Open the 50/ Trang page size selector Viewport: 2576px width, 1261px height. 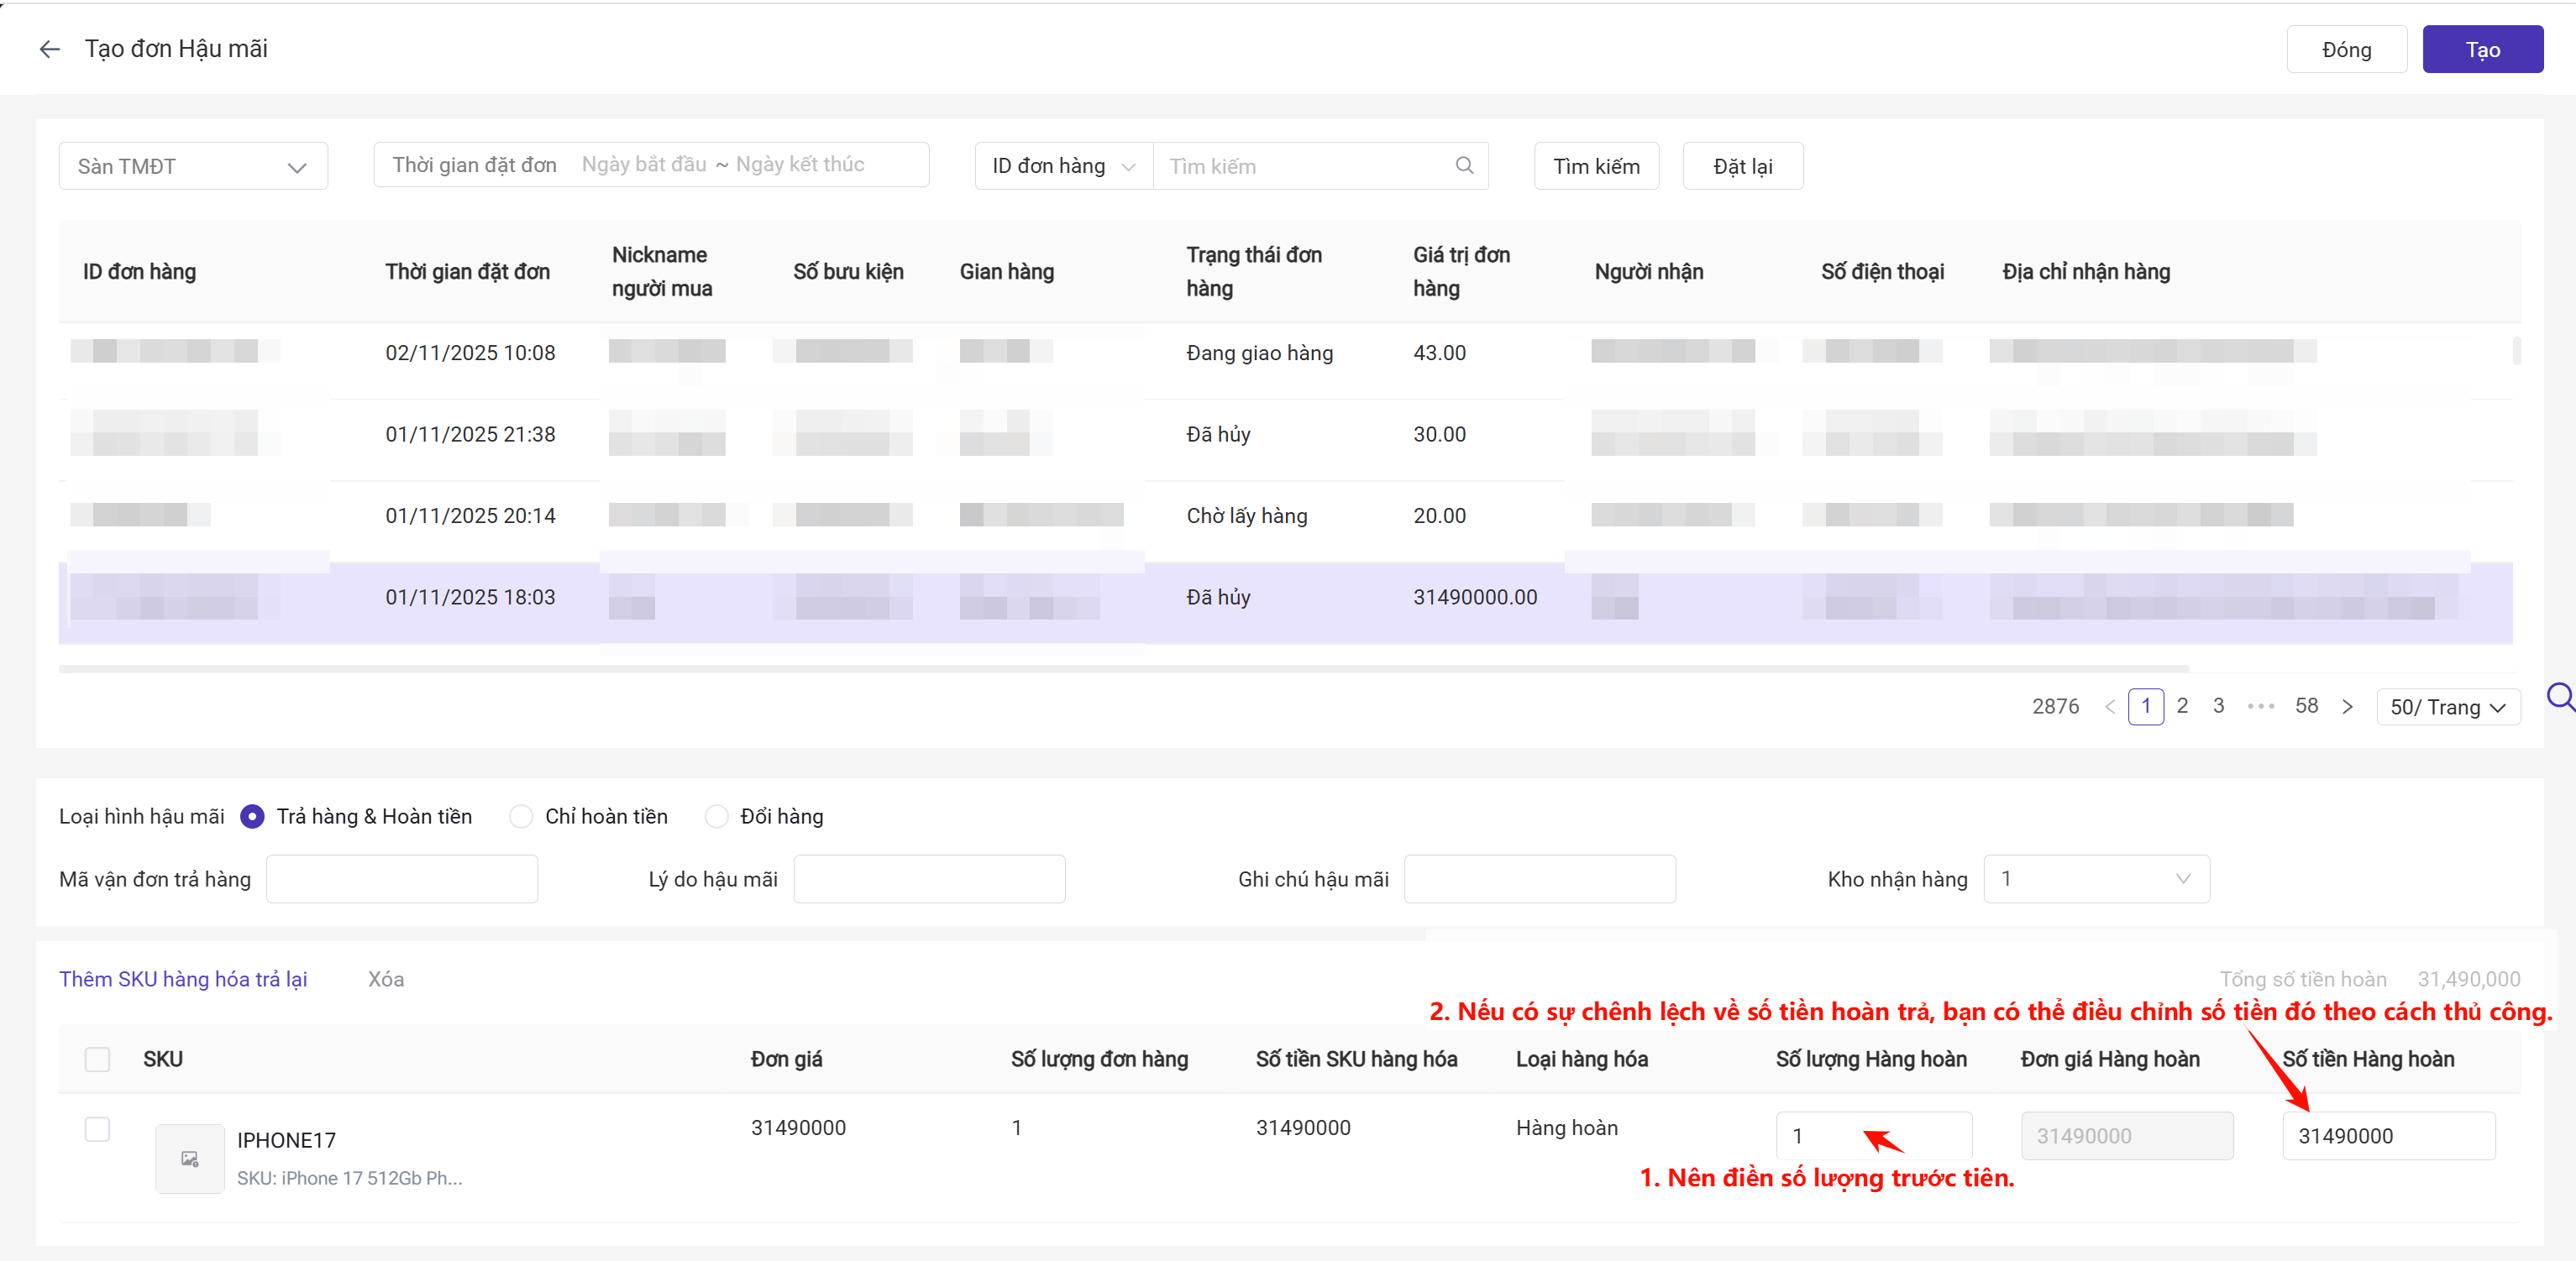coord(2447,708)
